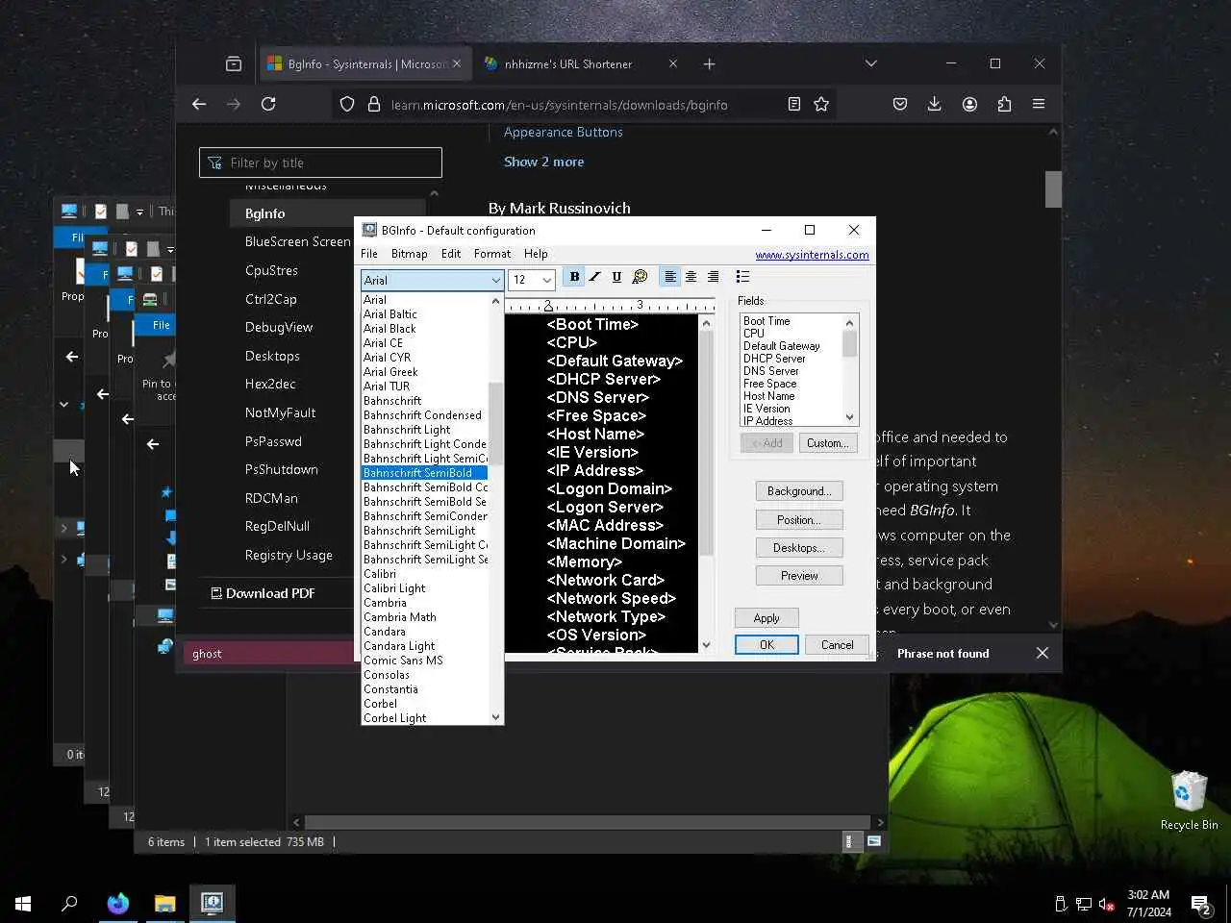Image resolution: width=1231 pixels, height=923 pixels.
Task: Open taskbar search
Action: (69, 904)
